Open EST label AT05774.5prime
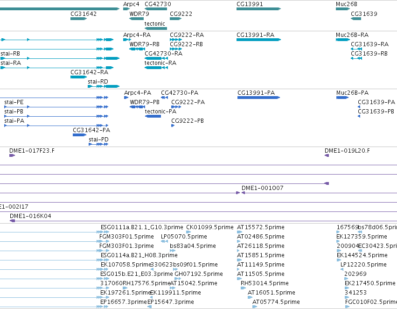Image resolution: width=397 pixels, height=309 pixels. pos(276,302)
